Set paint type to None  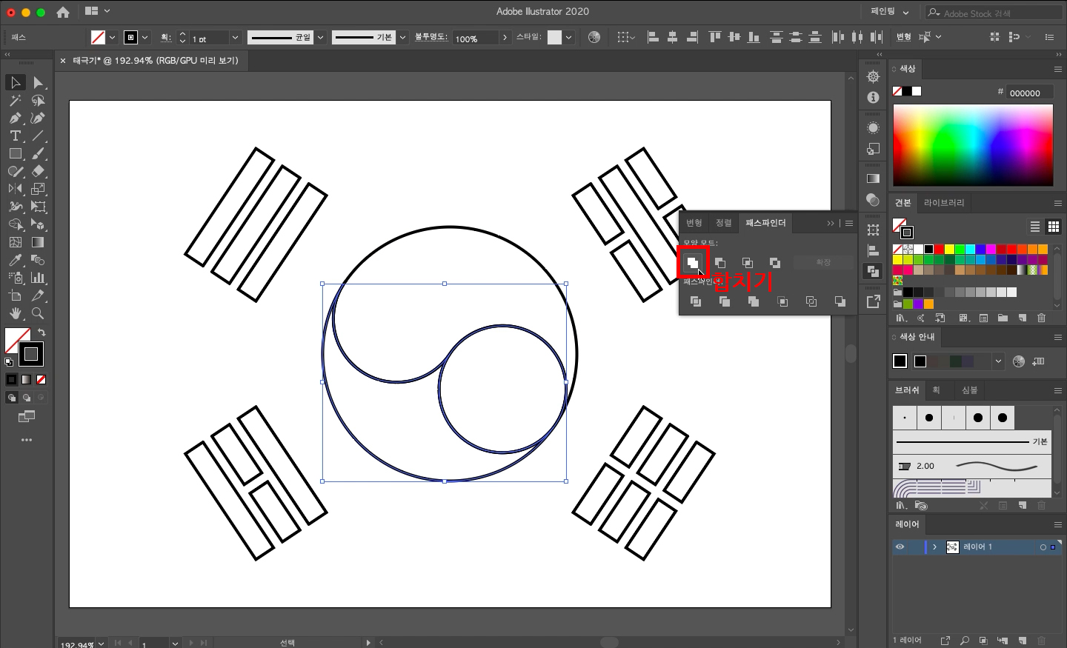point(41,379)
